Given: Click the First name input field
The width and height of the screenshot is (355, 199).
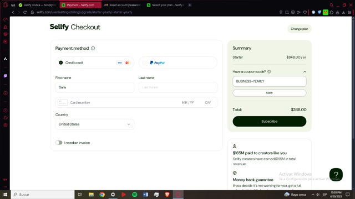Looking at the screenshot, I should [95, 87].
